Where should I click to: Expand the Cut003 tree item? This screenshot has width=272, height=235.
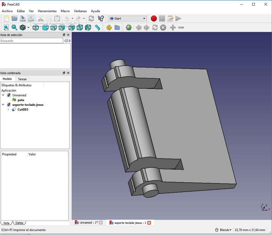(8, 110)
